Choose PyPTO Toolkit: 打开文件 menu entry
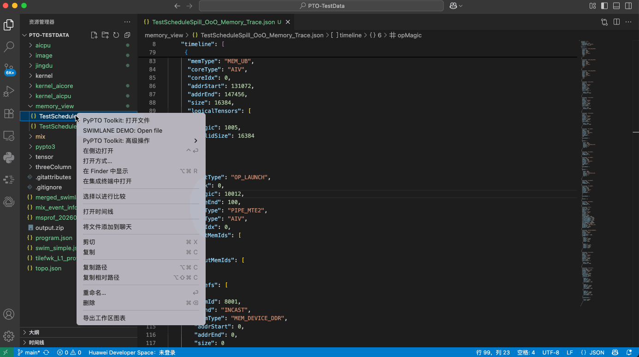The height and width of the screenshot is (357, 639). click(x=141, y=120)
